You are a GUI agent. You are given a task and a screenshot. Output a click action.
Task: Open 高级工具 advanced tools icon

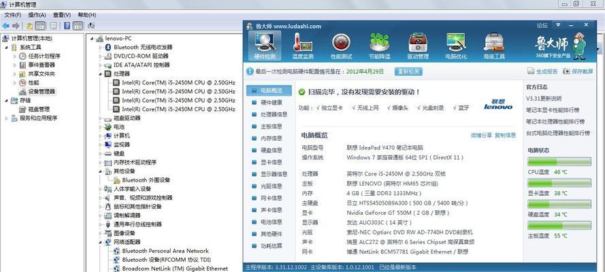click(x=494, y=46)
